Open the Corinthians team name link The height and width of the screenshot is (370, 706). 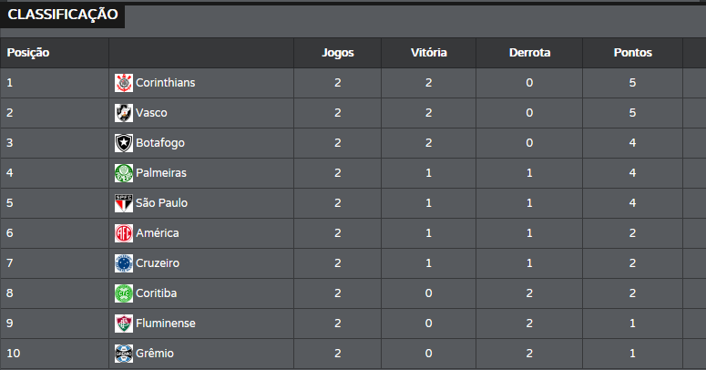coord(165,83)
